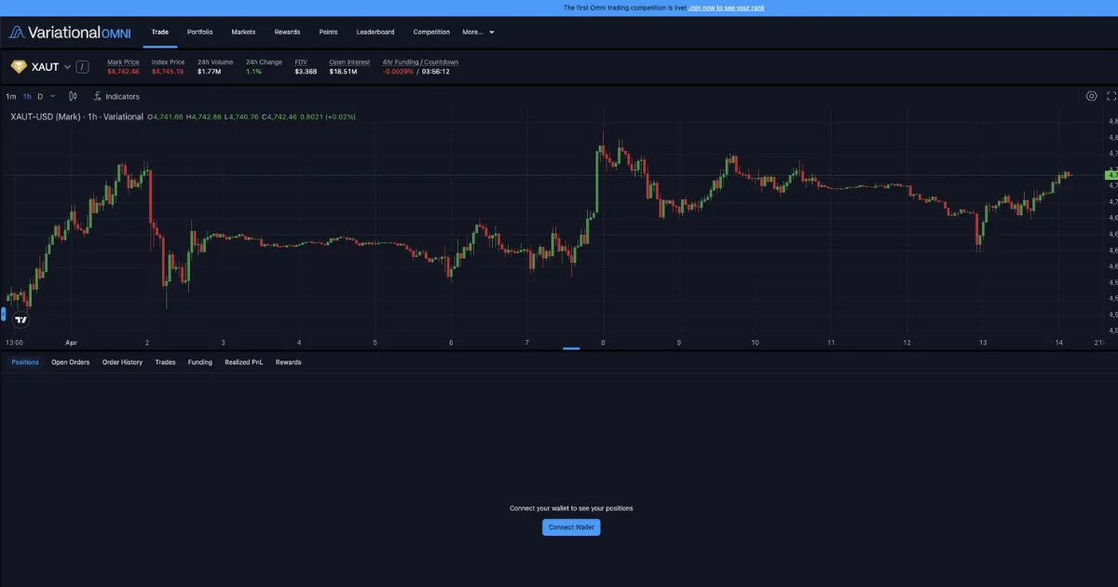The image size is (1118, 587).
Task: Switch to bottom panel Rewards tab
Action: 288,362
